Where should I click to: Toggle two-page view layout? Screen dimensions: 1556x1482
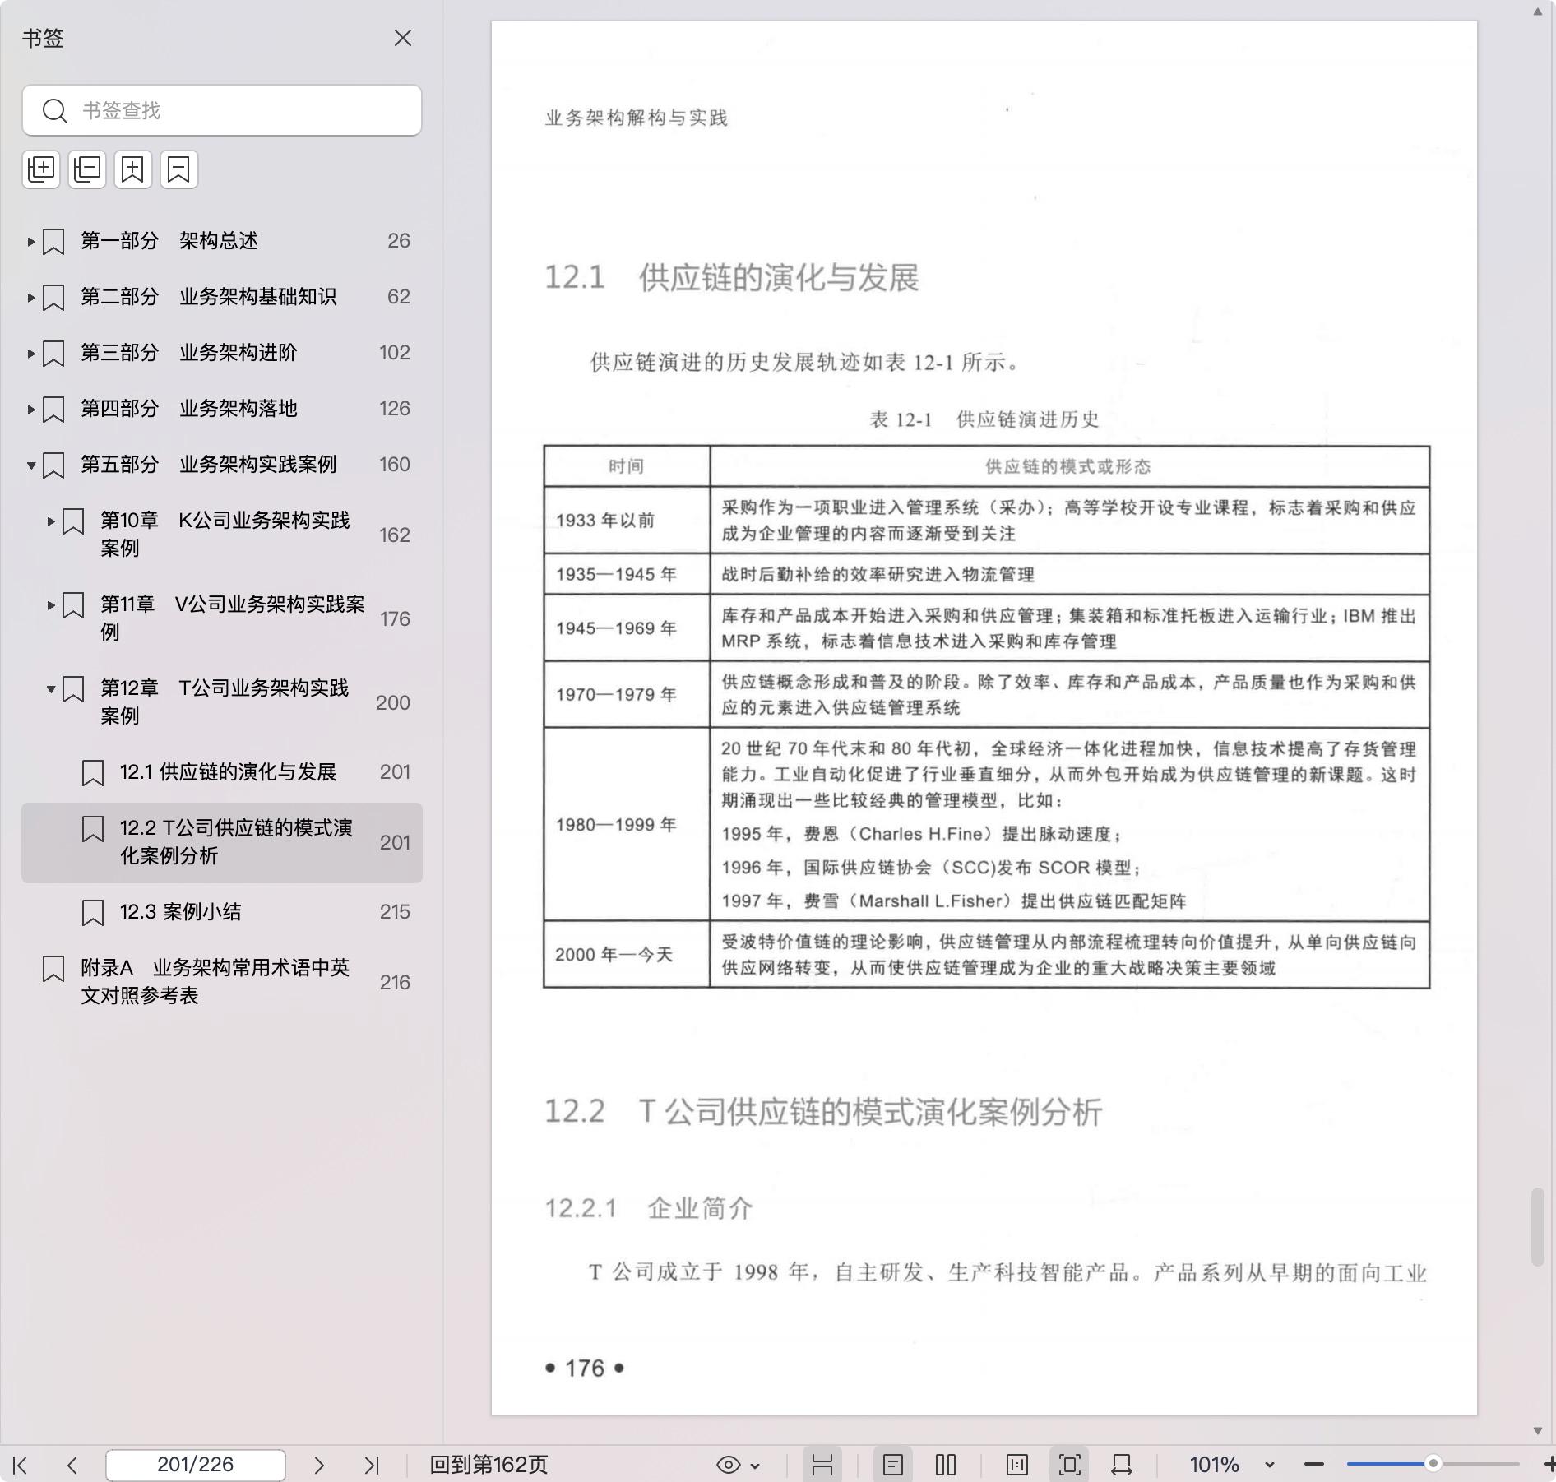[946, 1465]
